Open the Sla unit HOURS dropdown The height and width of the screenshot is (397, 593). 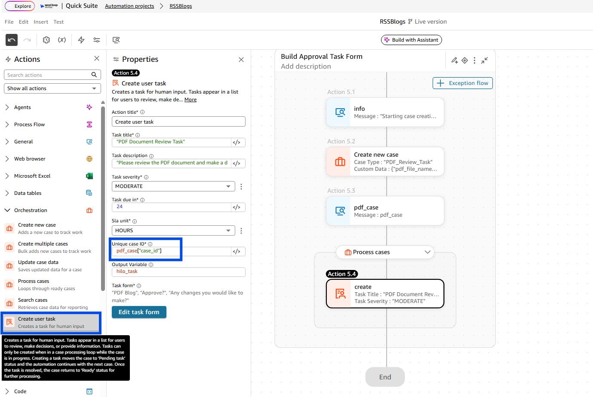(173, 230)
